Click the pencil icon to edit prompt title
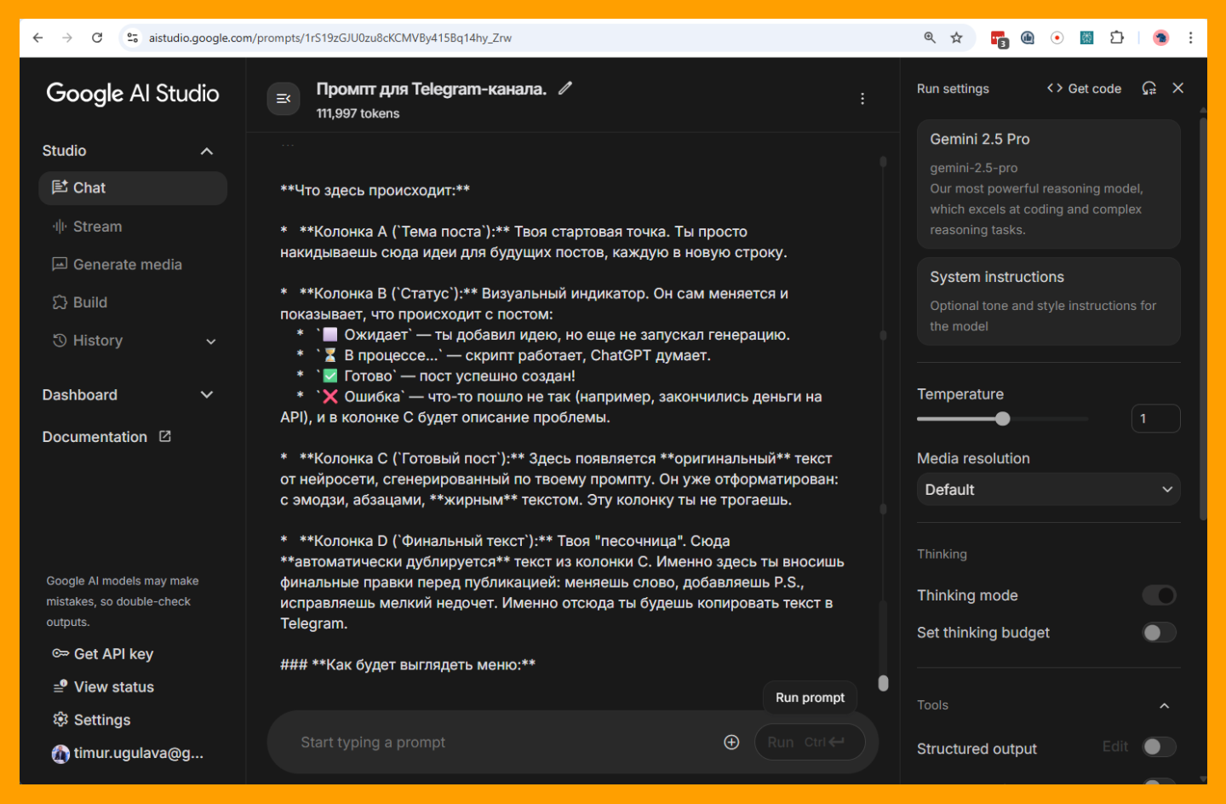The height and width of the screenshot is (804, 1226). point(565,89)
